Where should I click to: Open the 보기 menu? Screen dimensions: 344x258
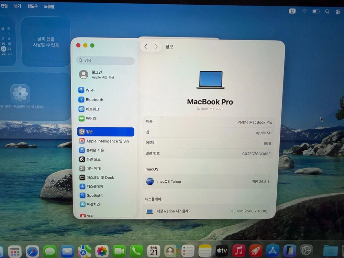(18, 6)
